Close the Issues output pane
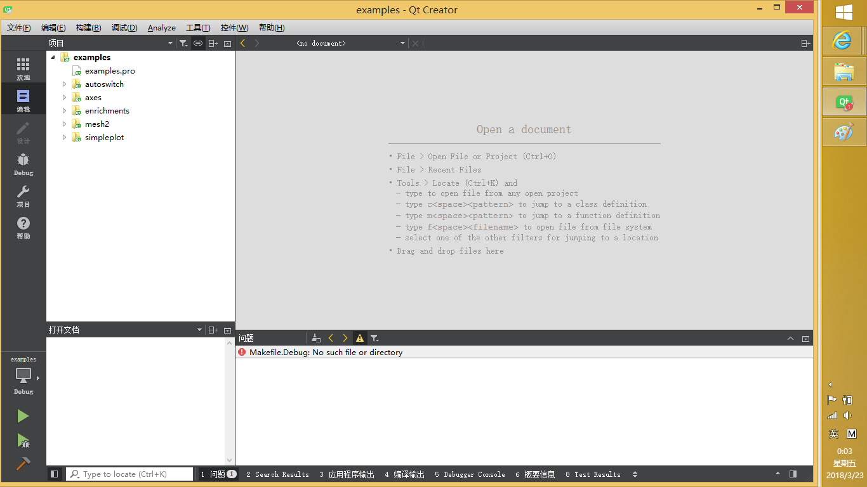The height and width of the screenshot is (487, 867). [805, 339]
